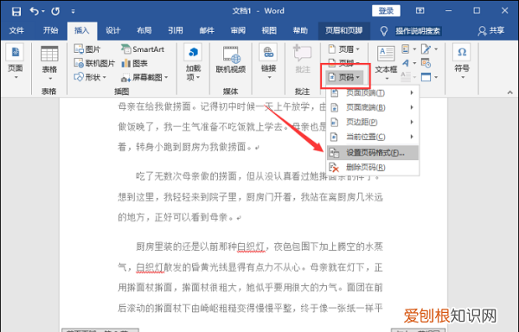
Task: Open the 符号 symbols dropdown
Action: (x=462, y=61)
